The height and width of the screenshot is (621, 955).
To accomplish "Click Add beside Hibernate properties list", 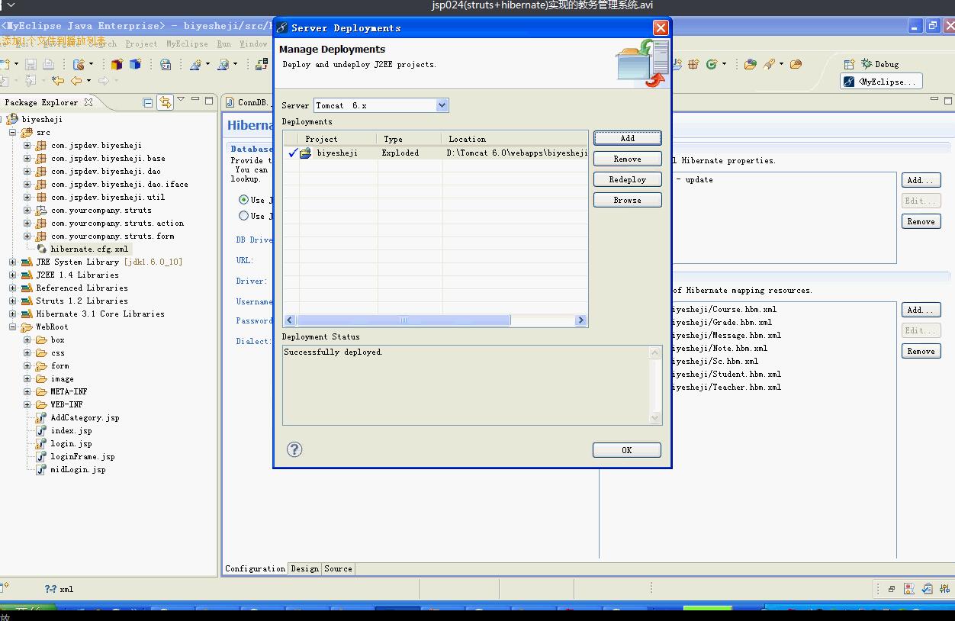I will [x=921, y=180].
